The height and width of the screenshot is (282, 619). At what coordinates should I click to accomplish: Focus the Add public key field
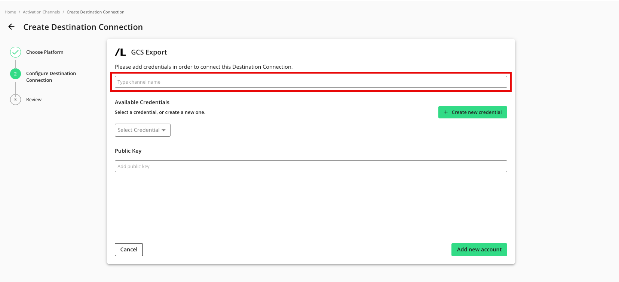click(x=310, y=167)
